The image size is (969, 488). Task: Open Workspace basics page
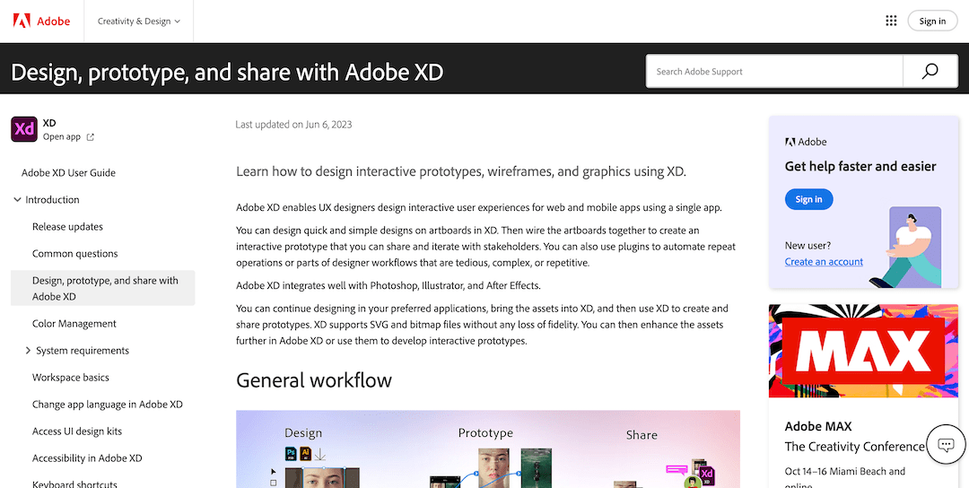pyautogui.click(x=70, y=378)
